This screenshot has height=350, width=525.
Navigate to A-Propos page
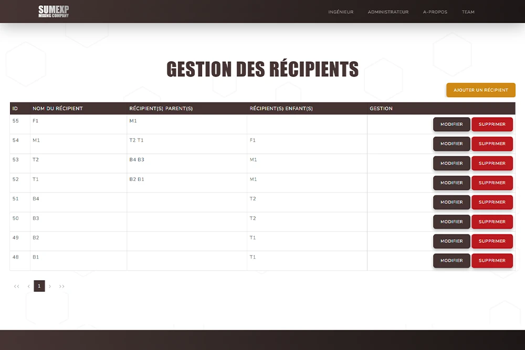(435, 12)
